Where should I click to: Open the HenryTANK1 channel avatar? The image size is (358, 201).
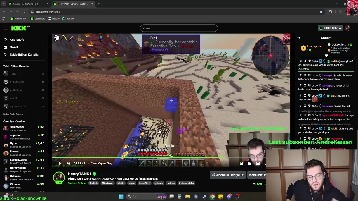pos(59,178)
